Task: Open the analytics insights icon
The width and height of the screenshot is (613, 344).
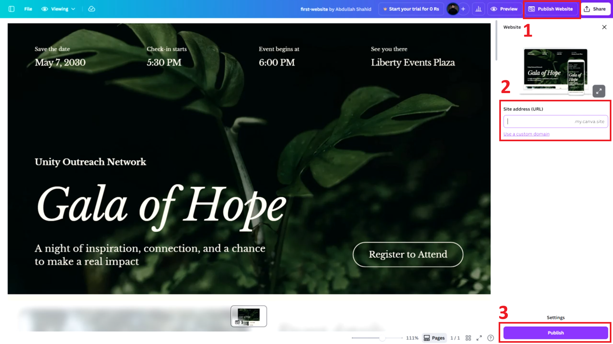Action: pos(478,9)
